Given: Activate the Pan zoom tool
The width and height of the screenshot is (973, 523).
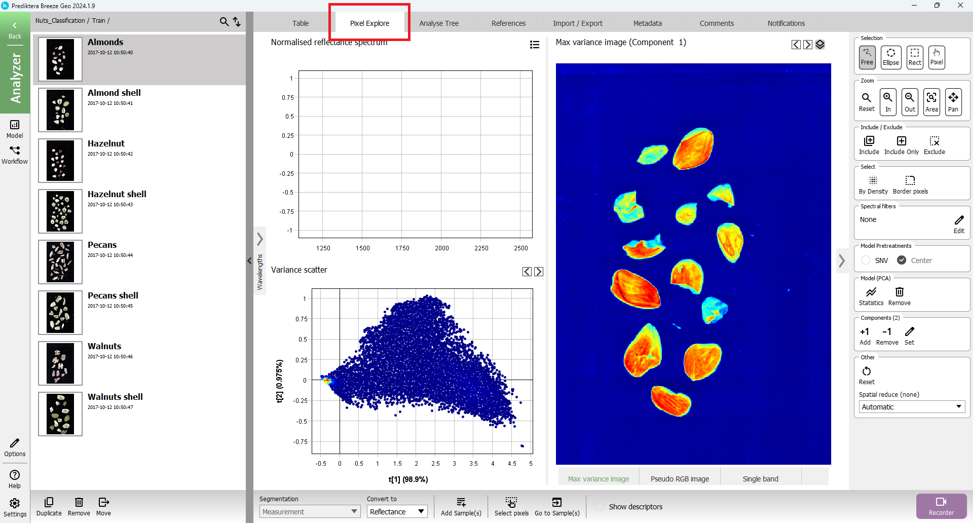Looking at the screenshot, I should pos(953,101).
